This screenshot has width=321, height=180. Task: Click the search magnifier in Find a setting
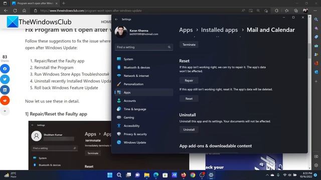(x=169, y=47)
